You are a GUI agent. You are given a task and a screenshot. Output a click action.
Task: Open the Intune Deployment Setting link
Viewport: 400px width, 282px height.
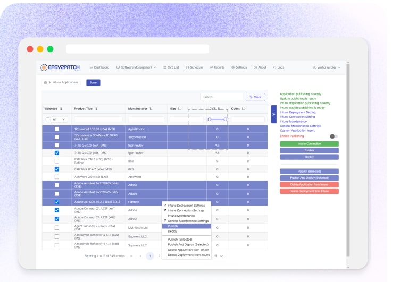coord(298,113)
